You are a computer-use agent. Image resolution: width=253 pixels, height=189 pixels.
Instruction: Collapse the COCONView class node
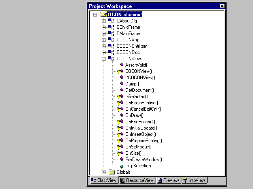tap(104, 59)
